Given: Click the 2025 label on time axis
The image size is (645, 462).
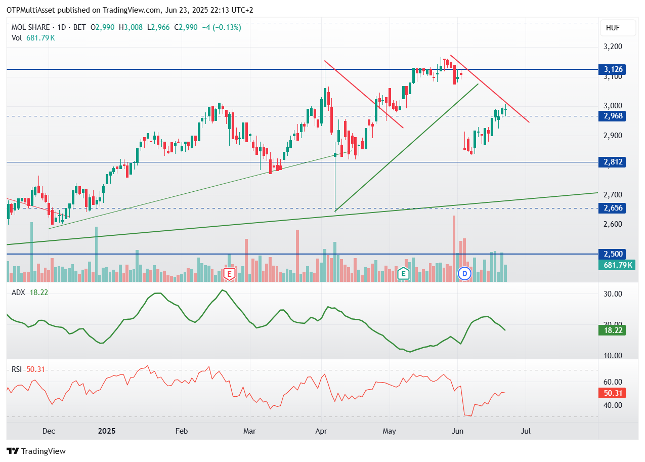Looking at the screenshot, I should [107, 431].
